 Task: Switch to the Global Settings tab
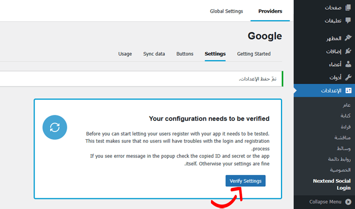tap(226, 11)
